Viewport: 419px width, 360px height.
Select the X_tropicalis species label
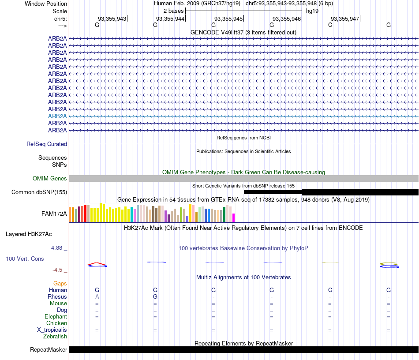pyautogui.click(x=52, y=330)
